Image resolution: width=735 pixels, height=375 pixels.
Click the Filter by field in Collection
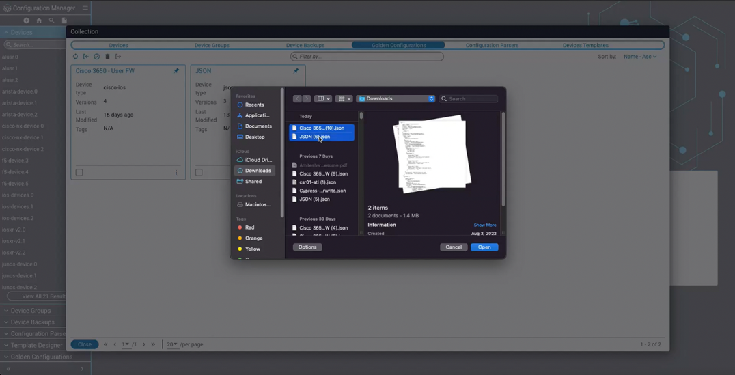(367, 57)
